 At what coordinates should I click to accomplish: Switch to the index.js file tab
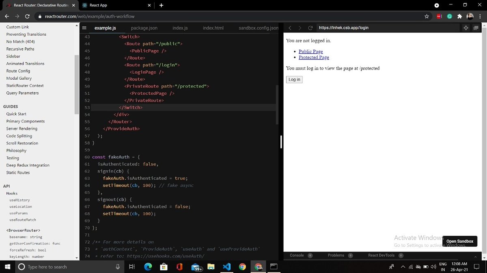180,28
